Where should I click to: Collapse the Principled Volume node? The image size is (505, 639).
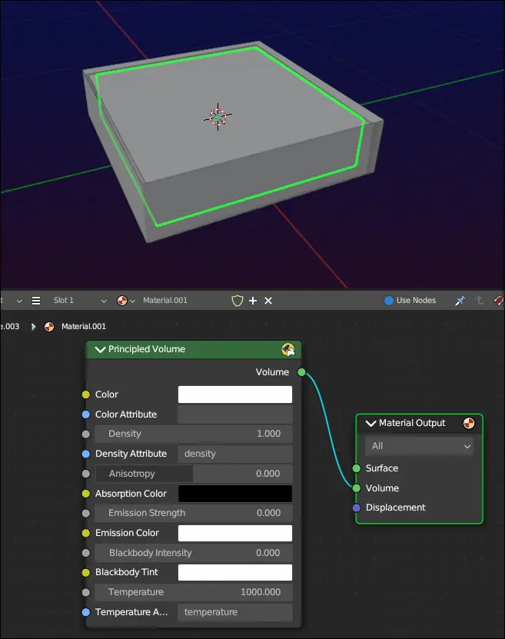100,349
